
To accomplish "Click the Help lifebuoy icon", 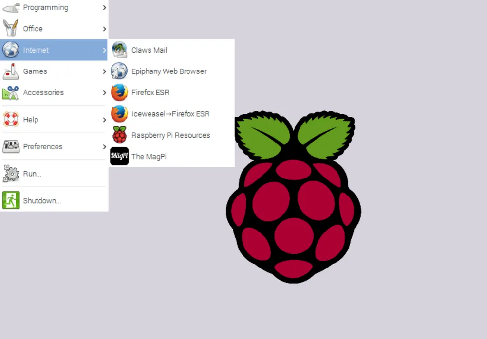I will pyautogui.click(x=11, y=120).
